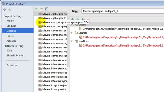164x92 pixels.
Task: Select Maven: commons-io library entry
Action: 50,48
